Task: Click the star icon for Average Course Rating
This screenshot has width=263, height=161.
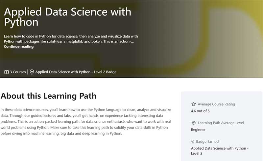Action: coord(193,104)
